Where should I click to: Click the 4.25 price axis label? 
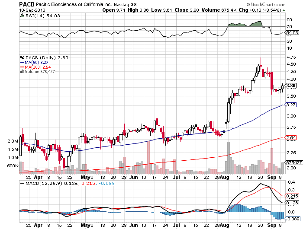pos(291,71)
